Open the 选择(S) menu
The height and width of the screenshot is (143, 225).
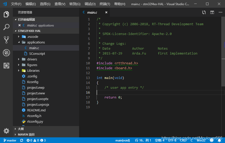[45, 4]
